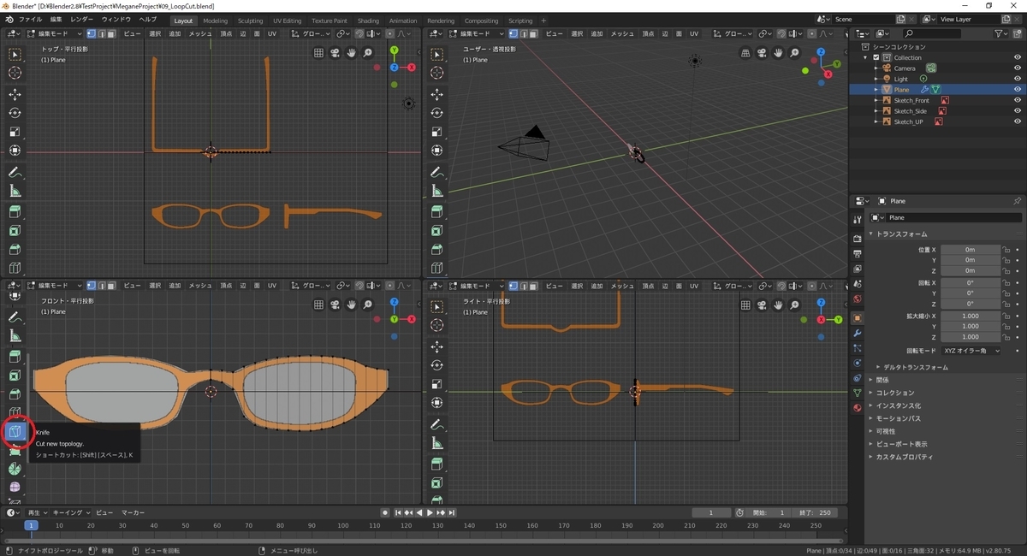1027x556 pixels.
Task: Open the 追加 menu in the user perspective view header
Action: 597,33
